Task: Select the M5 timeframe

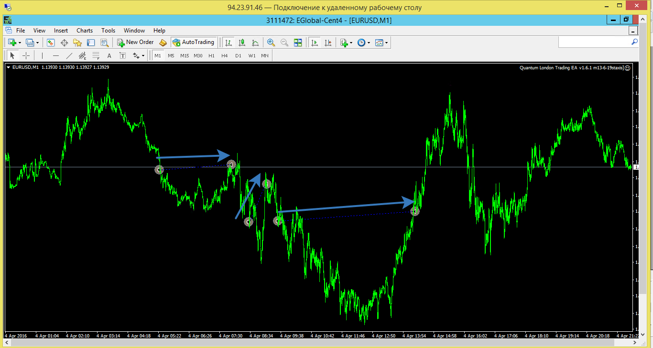Action: (171, 55)
